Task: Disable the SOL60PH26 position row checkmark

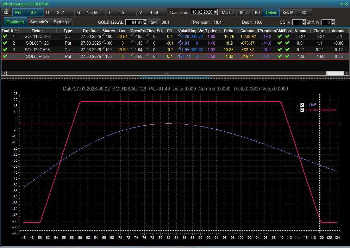Action: pos(5,43)
